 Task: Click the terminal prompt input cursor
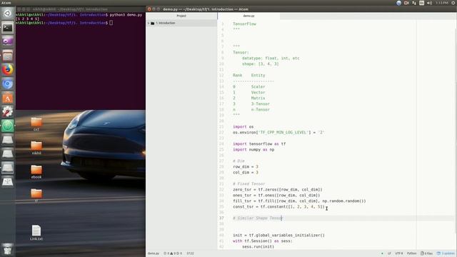(111, 23)
